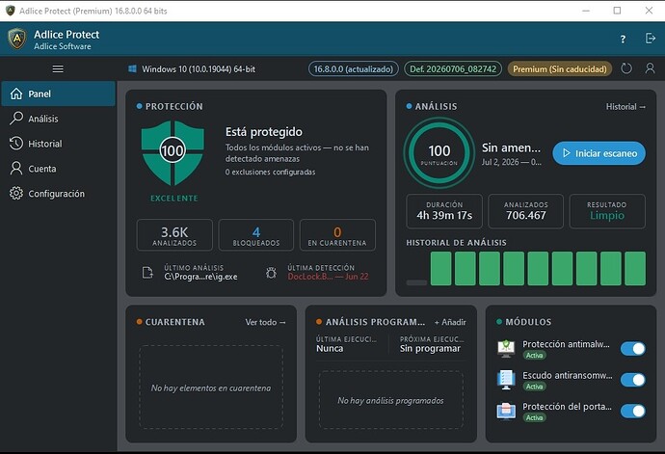Image resolution: width=665 pixels, height=454 pixels.
Task: Toggle the hamburger sidebar menu icon
Action: tap(58, 68)
